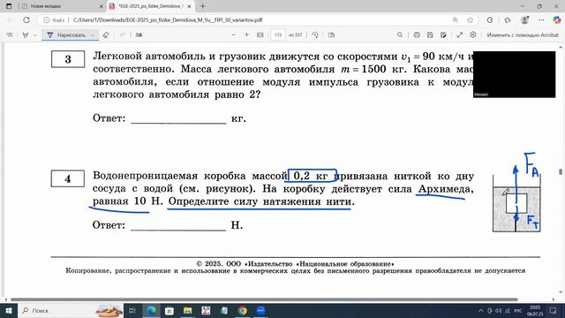Open the Copilot sidebar
Screen dimensions: 565x318
click(x=557, y=20)
